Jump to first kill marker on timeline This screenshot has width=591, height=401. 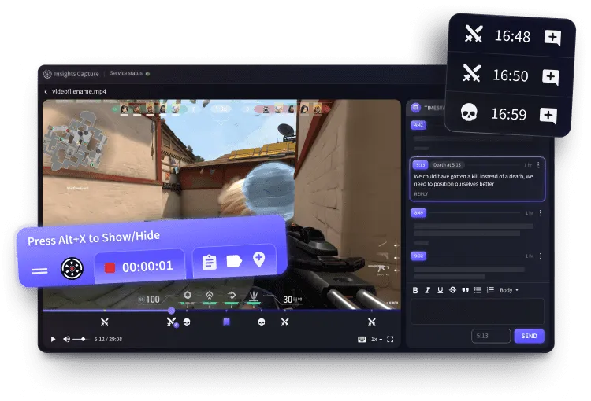click(104, 322)
